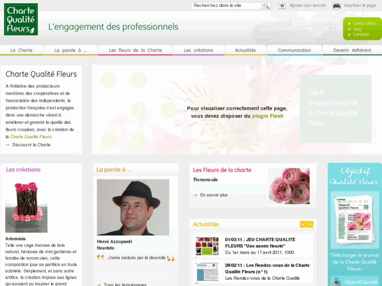Click Imprimer la page link
Image resolution: width=382 pixels, height=286 pixels.
[360, 5]
